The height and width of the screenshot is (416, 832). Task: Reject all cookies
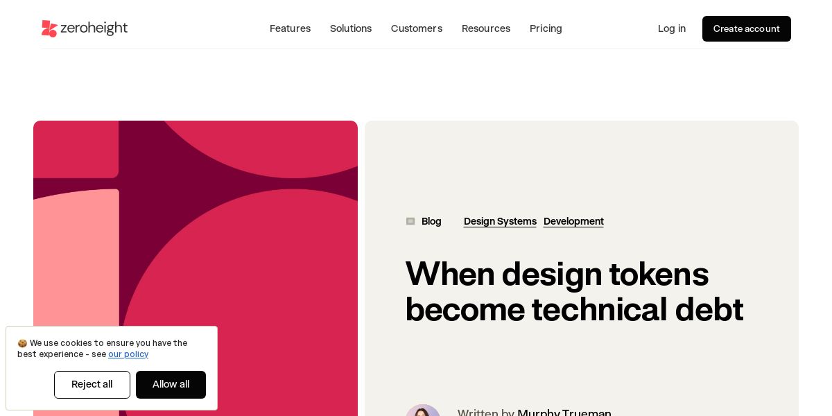pyautogui.click(x=92, y=385)
